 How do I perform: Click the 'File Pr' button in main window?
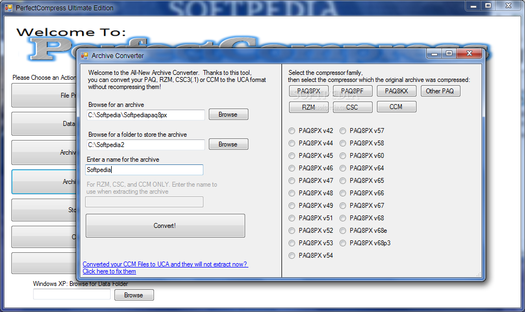tap(44, 95)
